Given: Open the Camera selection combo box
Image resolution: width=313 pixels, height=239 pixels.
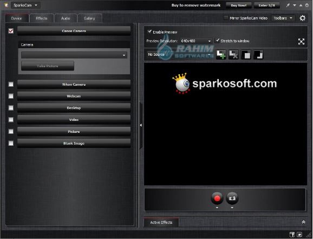Looking at the screenshot, I should tap(74, 55).
